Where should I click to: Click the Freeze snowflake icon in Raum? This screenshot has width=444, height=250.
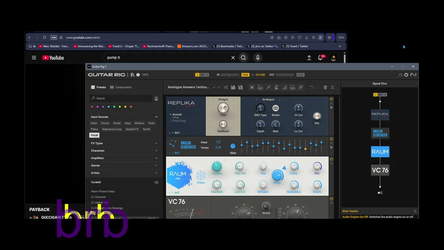200,176
